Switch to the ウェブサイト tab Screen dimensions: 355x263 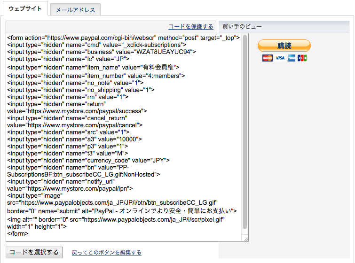pyautogui.click(x=25, y=8)
